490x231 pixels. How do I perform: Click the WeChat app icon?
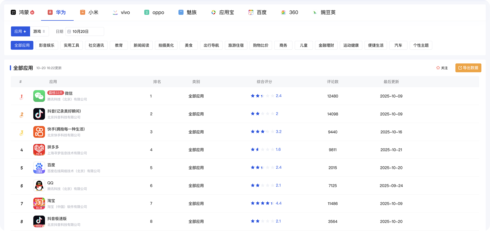tap(39, 96)
